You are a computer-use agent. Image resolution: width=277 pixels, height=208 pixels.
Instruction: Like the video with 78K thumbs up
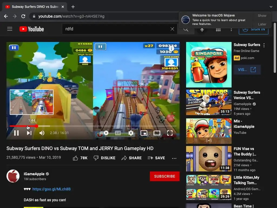[x=80, y=158]
